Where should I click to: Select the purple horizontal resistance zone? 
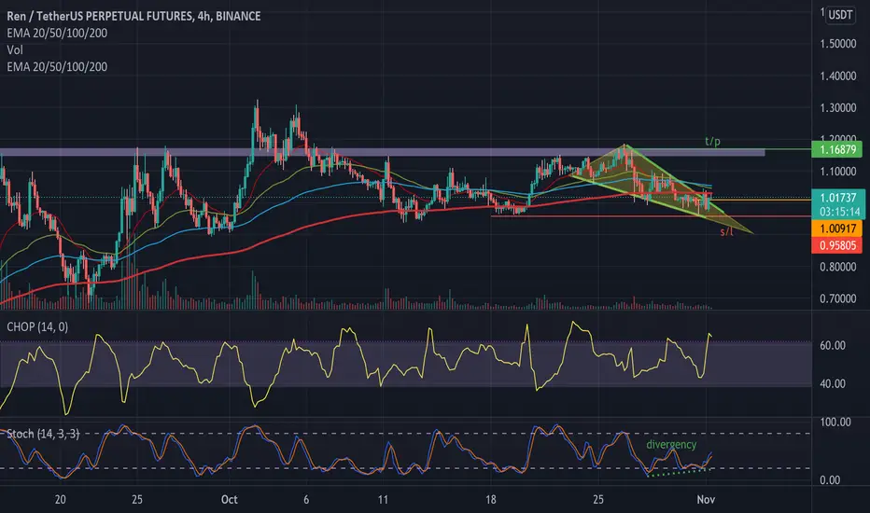point(383,152)
